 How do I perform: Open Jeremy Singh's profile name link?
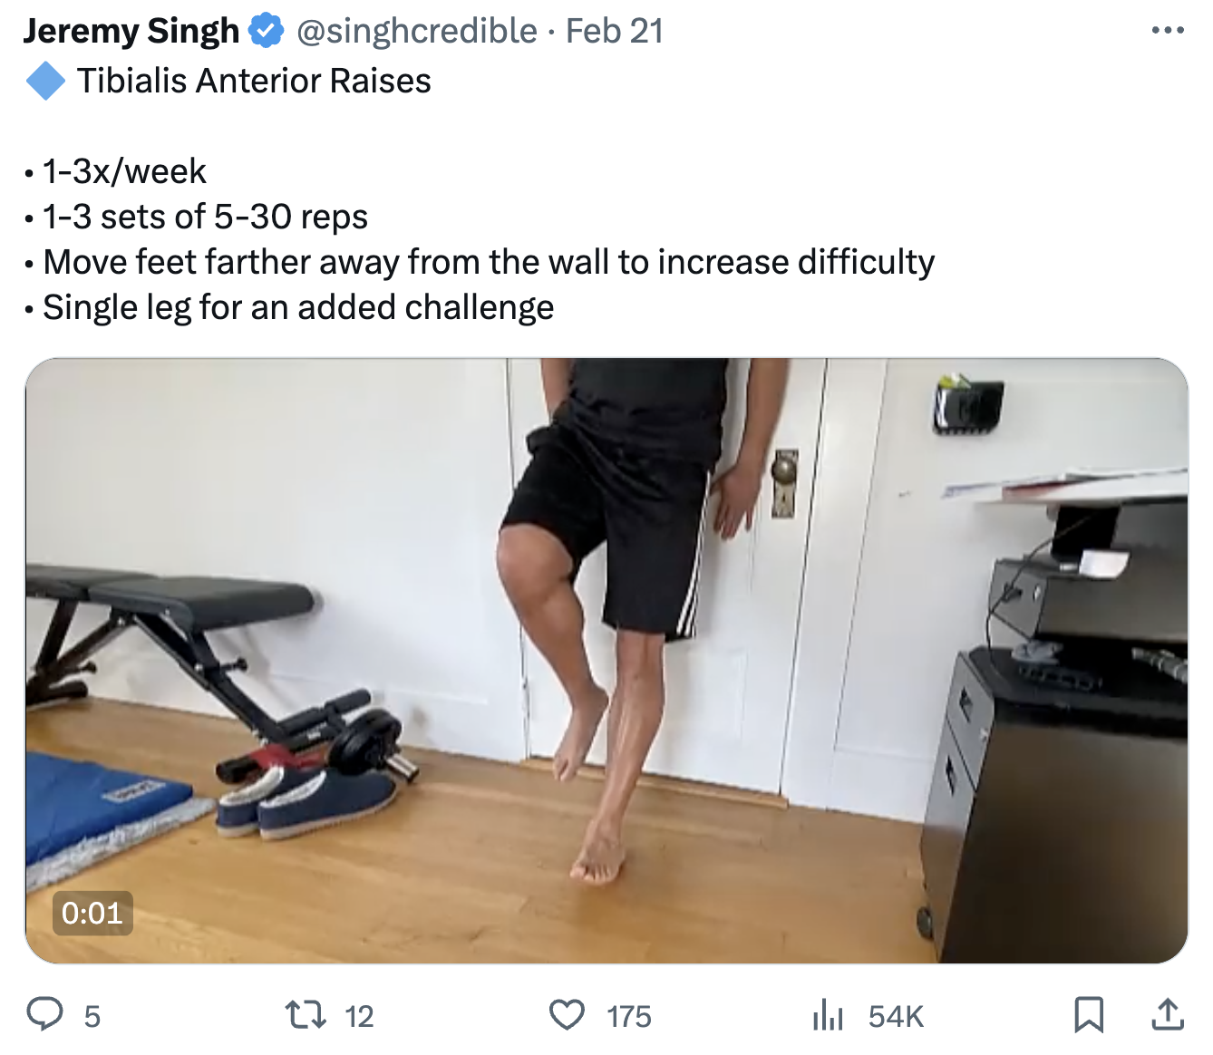point(131,31)
